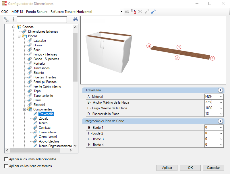Click the tag icon next to Marco

tap(35, 123)
